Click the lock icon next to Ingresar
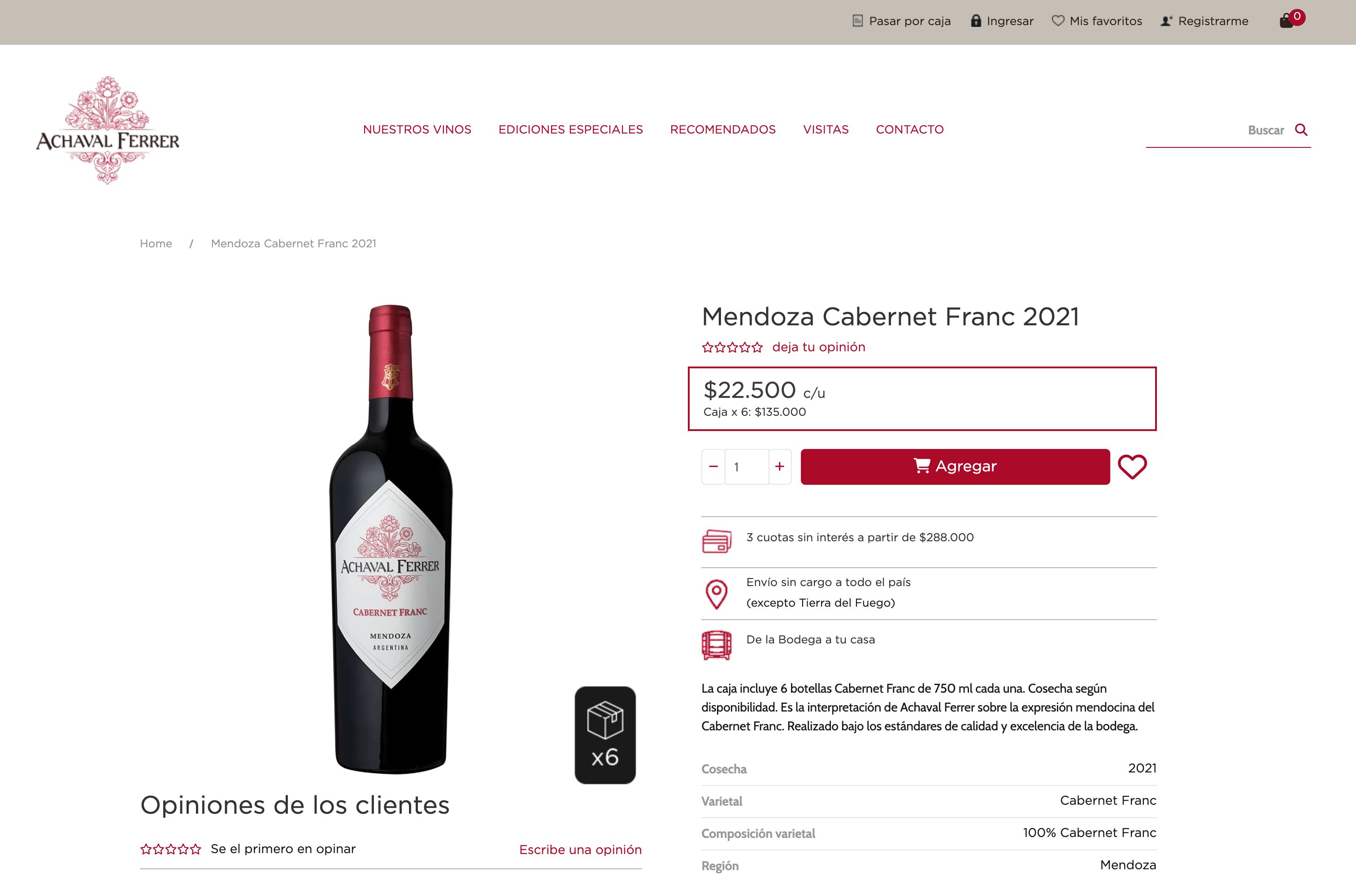This screenshot has width=1356, height=880. click(x=976, y=21)
